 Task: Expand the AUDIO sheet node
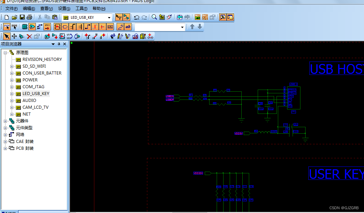[x=12, y=101]
